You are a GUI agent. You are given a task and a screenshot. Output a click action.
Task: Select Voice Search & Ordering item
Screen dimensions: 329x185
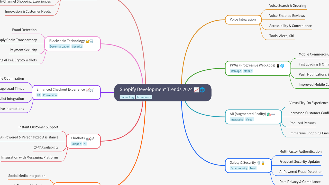[288, 6]
